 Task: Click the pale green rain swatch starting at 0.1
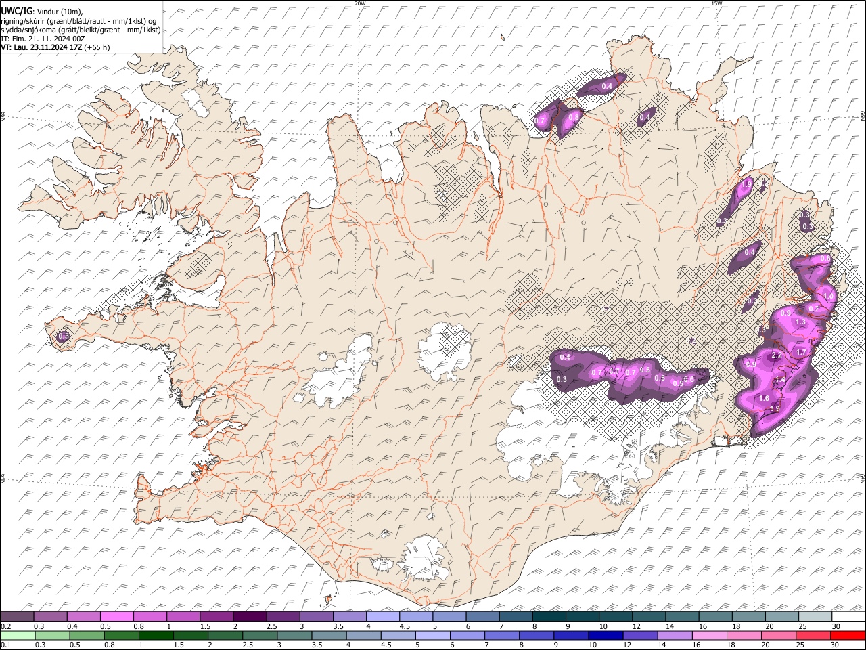(x=18, y=635)
